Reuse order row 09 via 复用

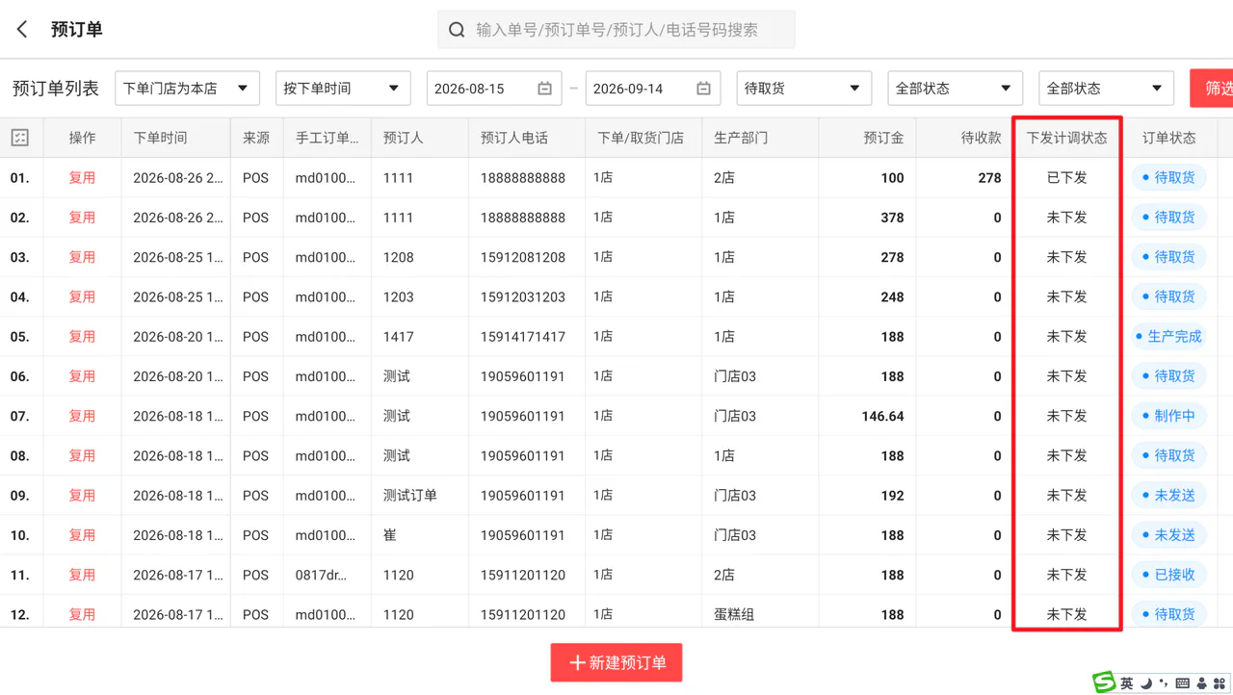[82, 496]
